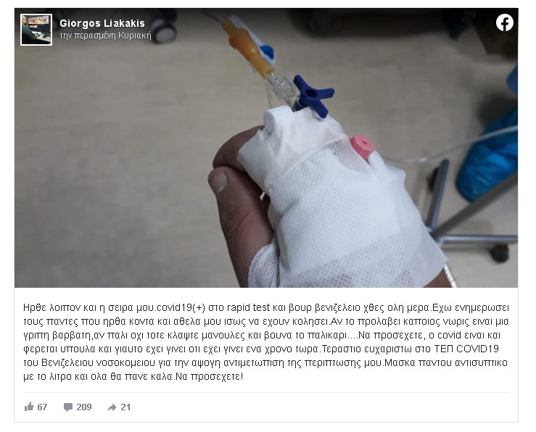Open the 209 comments count
Image resolution: width=536 pixels, height=432 pixels.
pyautogui.click(x=83, y=407)
